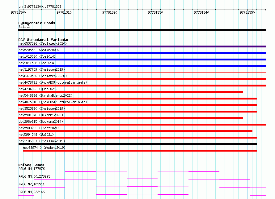The width and height of the screenshot is (275, 199).
Task: Open variant nsv6537526 (Sedlazeck2020) label
Action: coord(43,43)
